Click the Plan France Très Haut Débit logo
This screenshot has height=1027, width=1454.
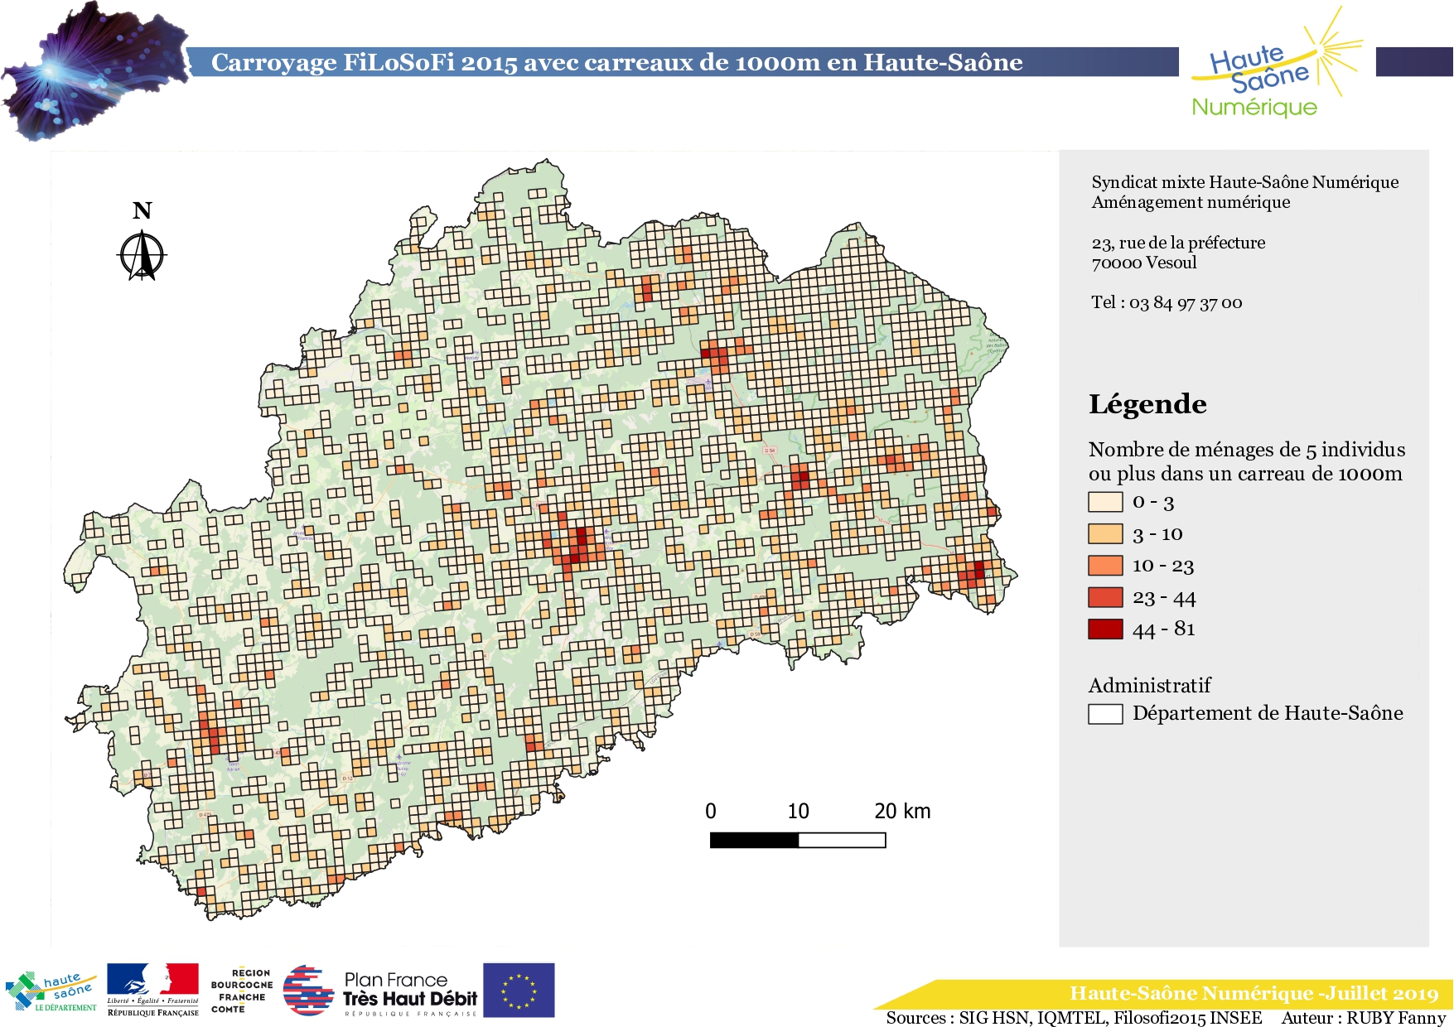pos(380,991)
